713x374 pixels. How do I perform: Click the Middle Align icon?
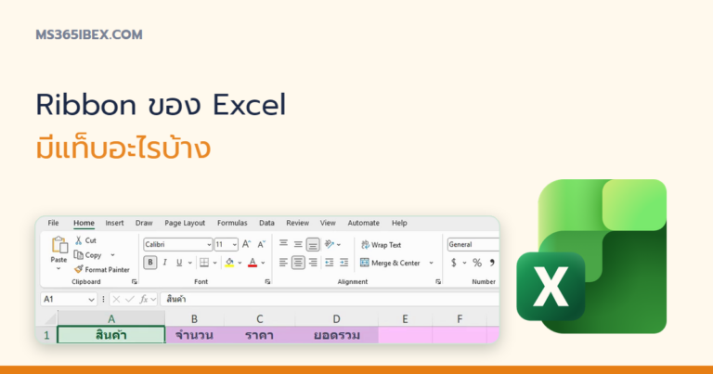(x=298, y=244)
